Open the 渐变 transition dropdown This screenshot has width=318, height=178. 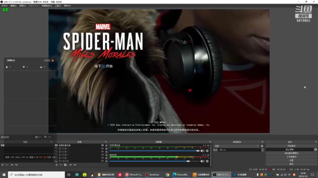(x=237, y=146)
